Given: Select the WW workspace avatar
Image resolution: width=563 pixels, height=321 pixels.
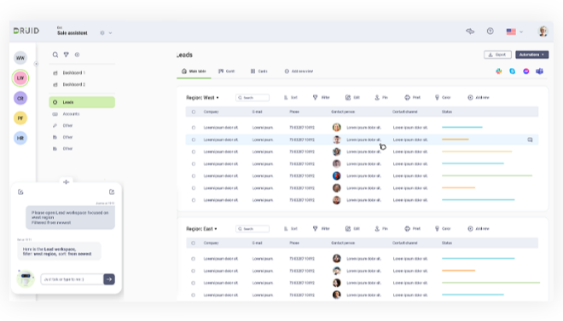Looking at the screenshot, I should (x=20, y=58).
